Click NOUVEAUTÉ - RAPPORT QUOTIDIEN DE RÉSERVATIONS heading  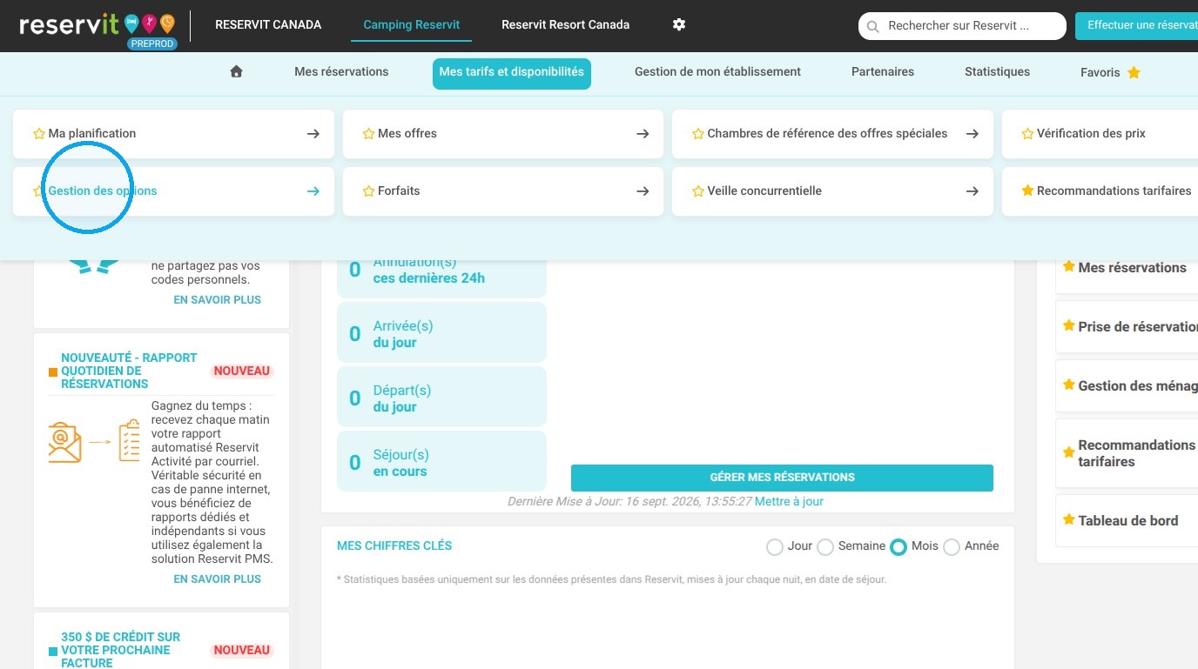129,371
